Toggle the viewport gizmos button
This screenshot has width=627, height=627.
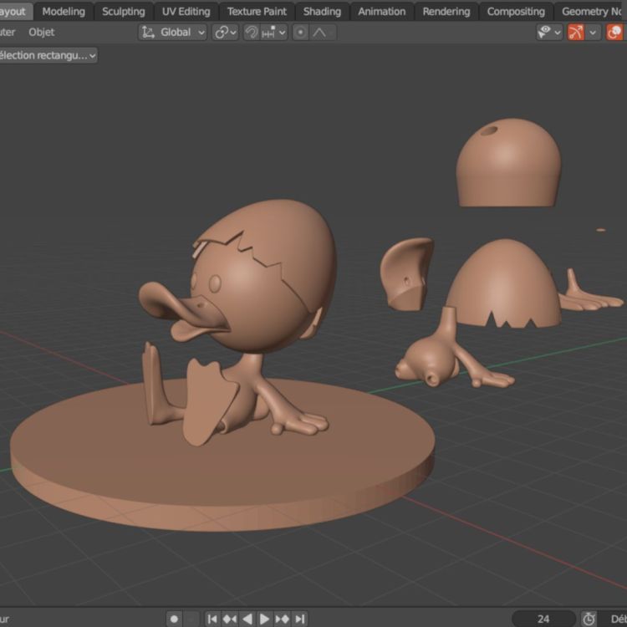576,33
